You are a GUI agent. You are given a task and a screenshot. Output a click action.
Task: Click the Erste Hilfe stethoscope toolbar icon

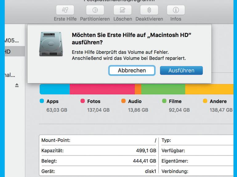coord(65,10)
